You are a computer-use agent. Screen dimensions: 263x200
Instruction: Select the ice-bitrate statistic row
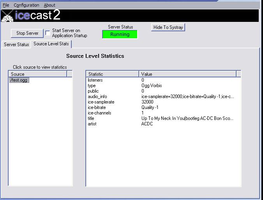click(x=163, y=107)
